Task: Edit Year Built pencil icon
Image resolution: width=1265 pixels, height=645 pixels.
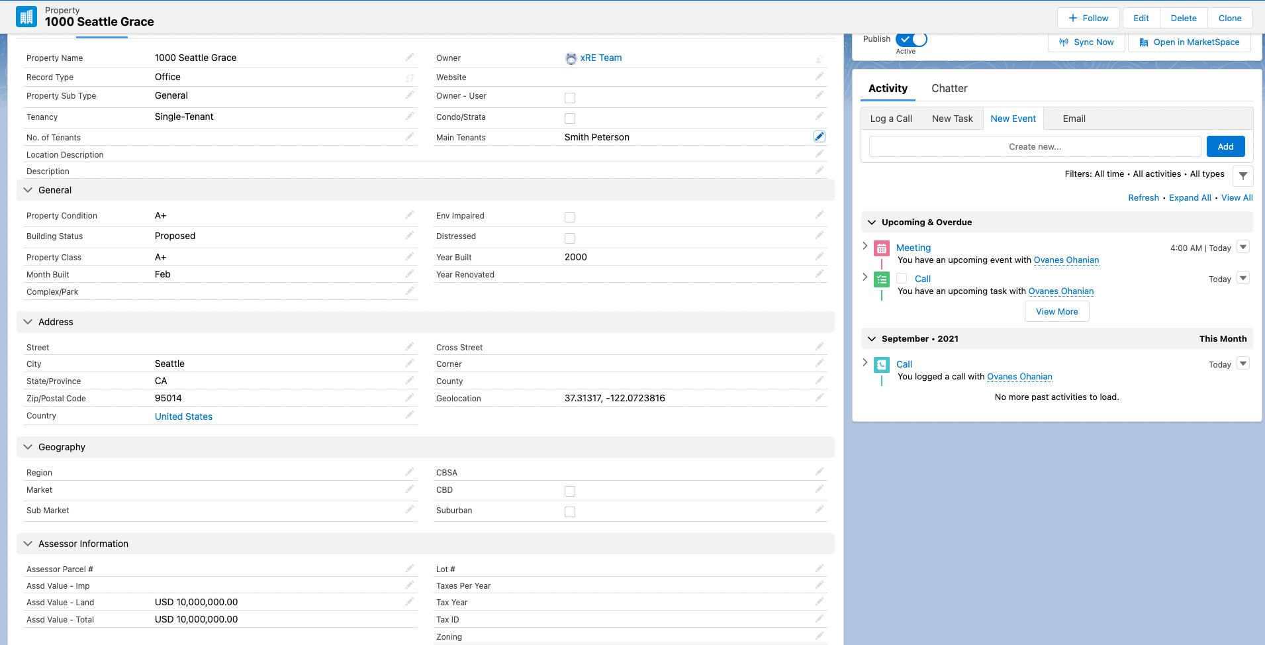Action: pyautogui.click(x=820, y=256)
